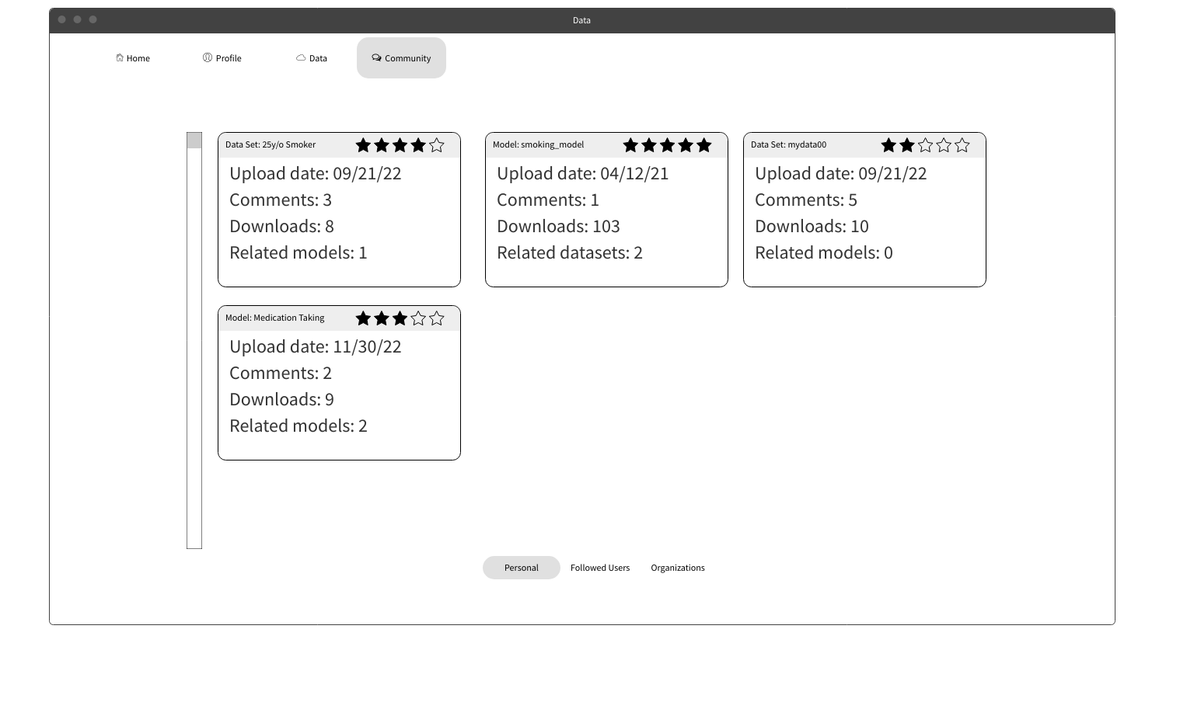Rate smoking_model three stars
This screenshot has width=1187, height=702.
pyautogui.click(x=668, y=145)
